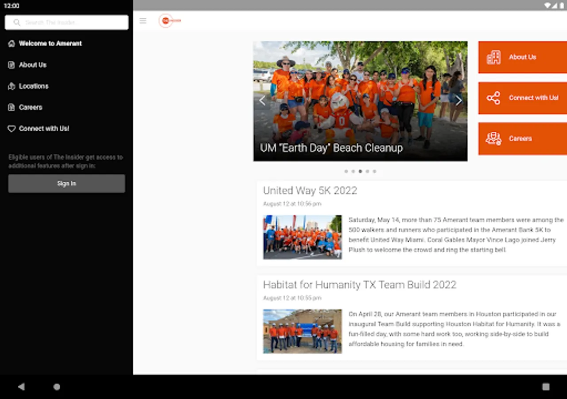Open Welcome to Amerant menu item
The image size is (567, 399).
click(x=66, y=43)
